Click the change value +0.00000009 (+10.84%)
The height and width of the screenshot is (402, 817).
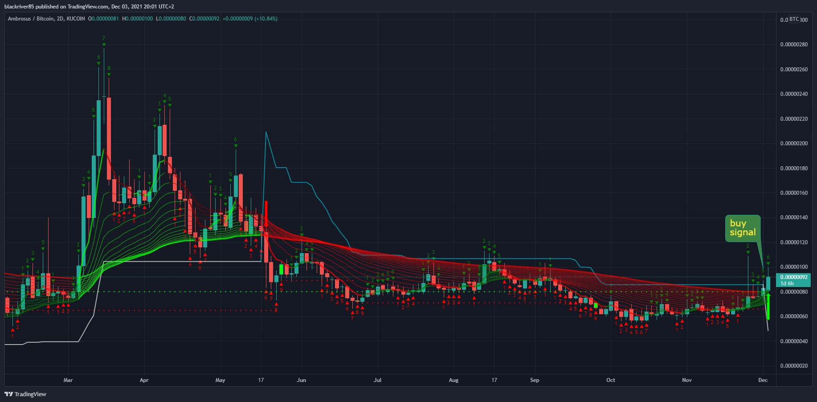point(250,19)
